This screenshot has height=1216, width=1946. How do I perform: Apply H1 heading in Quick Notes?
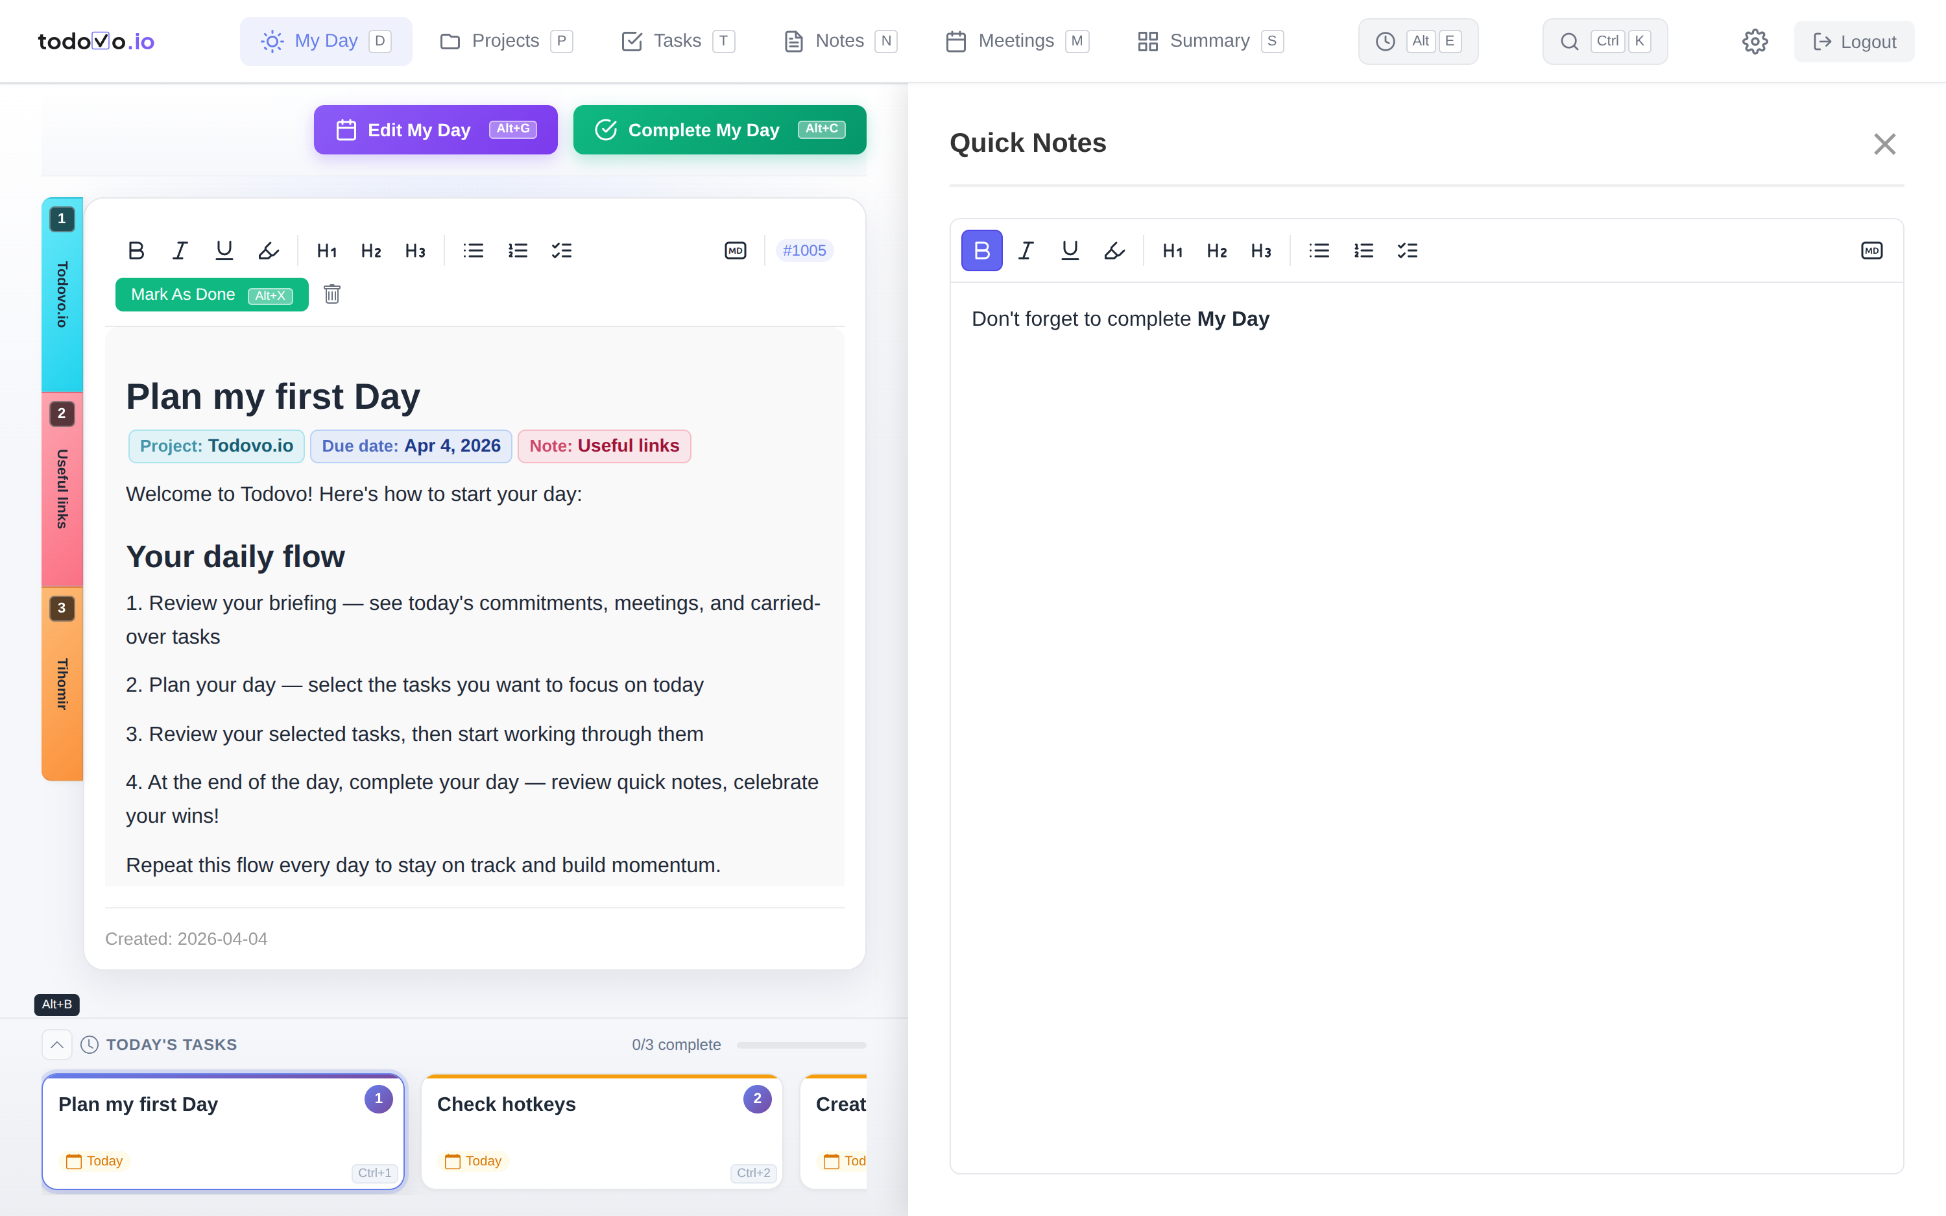(1173, 251)
